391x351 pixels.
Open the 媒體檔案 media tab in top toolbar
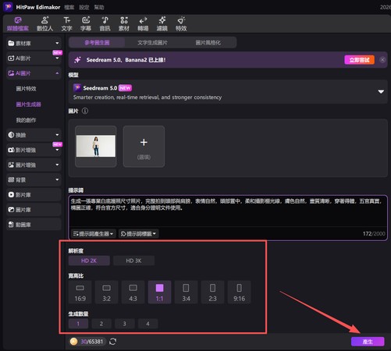18,23
